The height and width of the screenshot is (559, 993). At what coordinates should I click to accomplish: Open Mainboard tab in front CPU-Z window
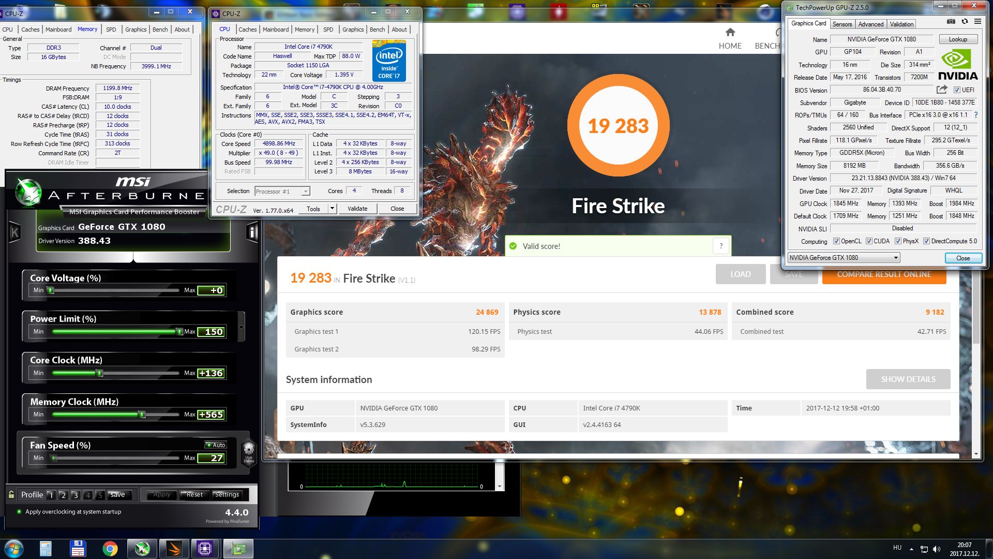(276, 30)
